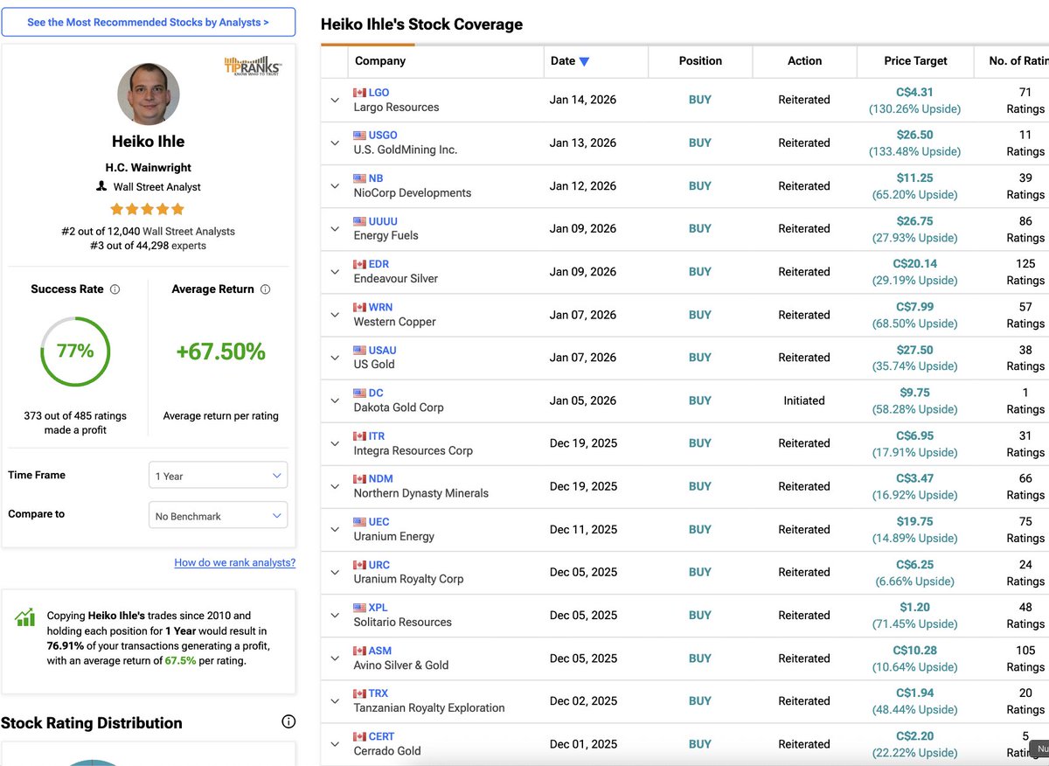Expand the Largo Resources row
The width and height of the screenshot is (1049, 766).
pyautogui.click(x=335, y=100)
